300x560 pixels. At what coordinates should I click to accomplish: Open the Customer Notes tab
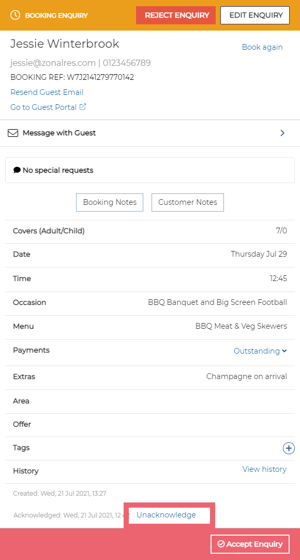(x=188, y=203)
